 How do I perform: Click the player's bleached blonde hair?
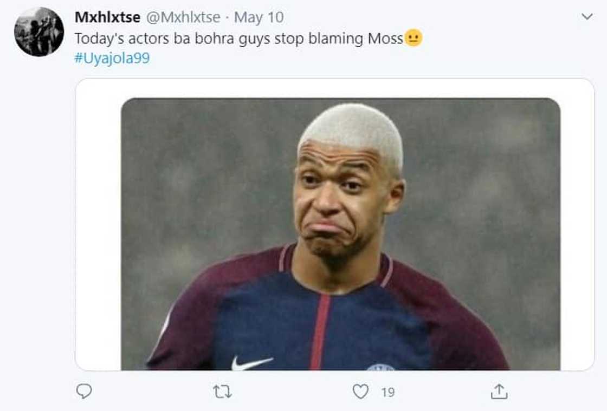point(352,127)
